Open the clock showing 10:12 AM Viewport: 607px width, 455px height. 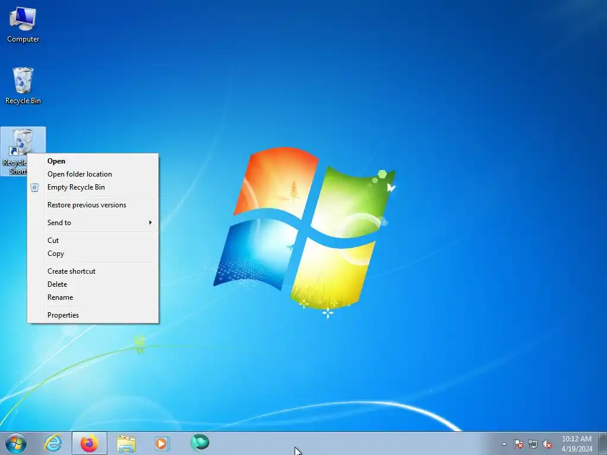[576, 444]
